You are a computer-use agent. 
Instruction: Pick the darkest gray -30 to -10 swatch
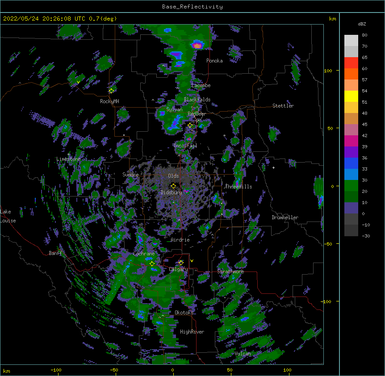351,230
